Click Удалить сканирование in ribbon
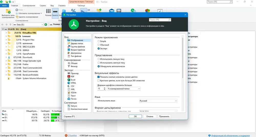 point(27,17)
